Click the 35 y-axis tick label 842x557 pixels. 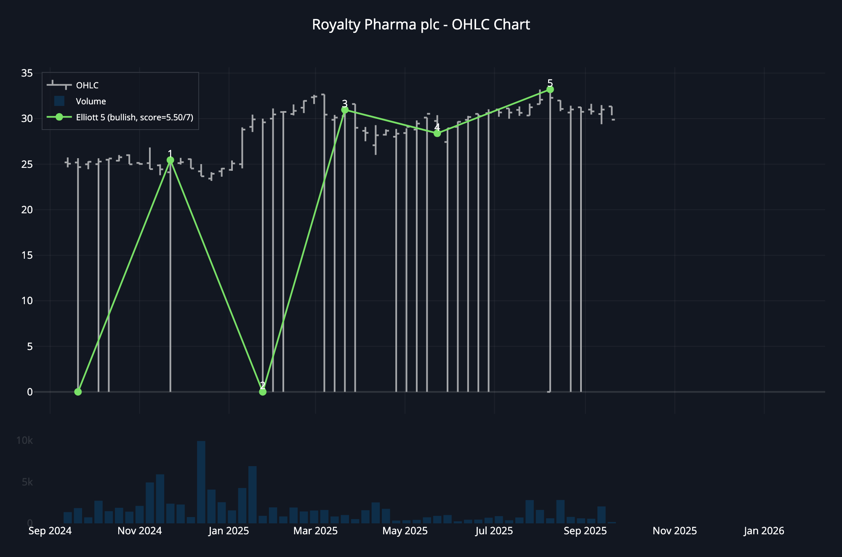(x=27, y=73)
